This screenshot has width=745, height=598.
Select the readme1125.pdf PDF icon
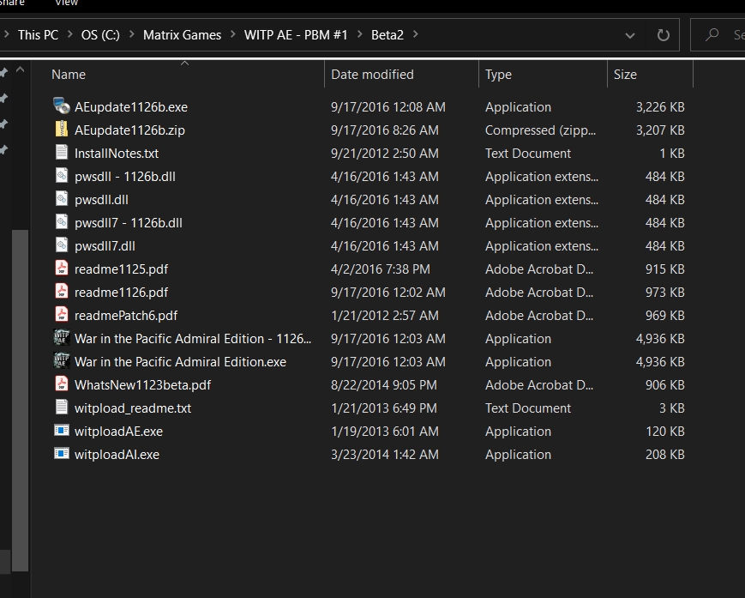62,269
